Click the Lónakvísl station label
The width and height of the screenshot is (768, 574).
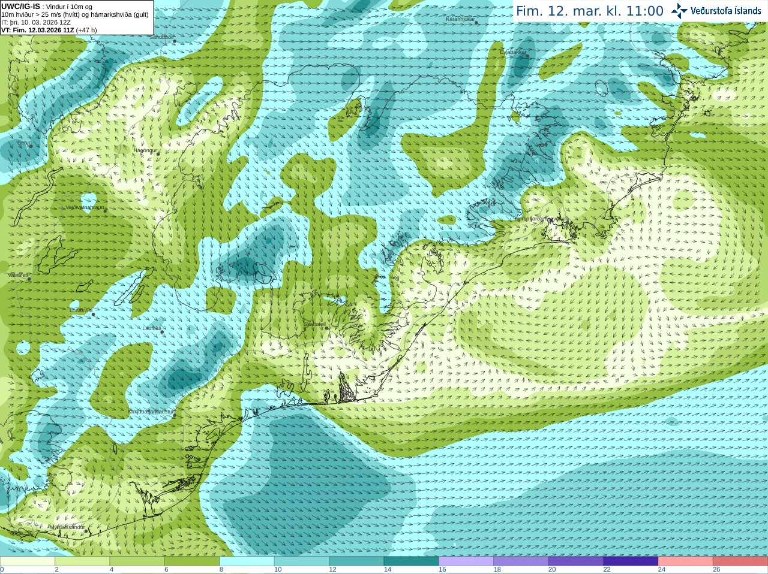(80, 310)
